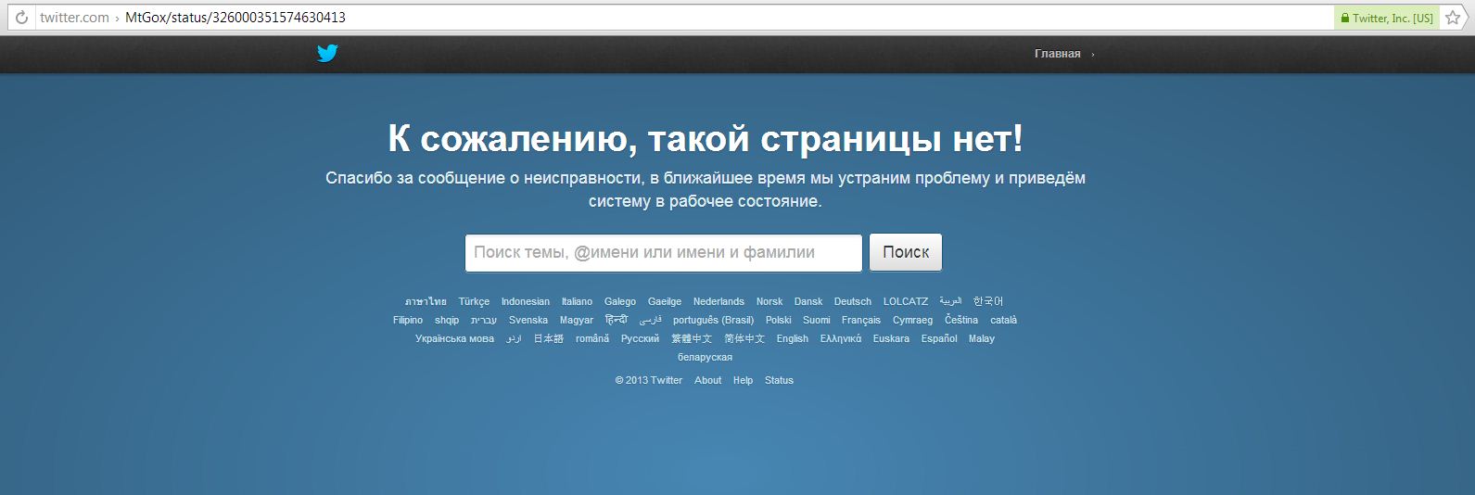
Task: Choose Українська мова language
Action: click(x=455, y=338)
